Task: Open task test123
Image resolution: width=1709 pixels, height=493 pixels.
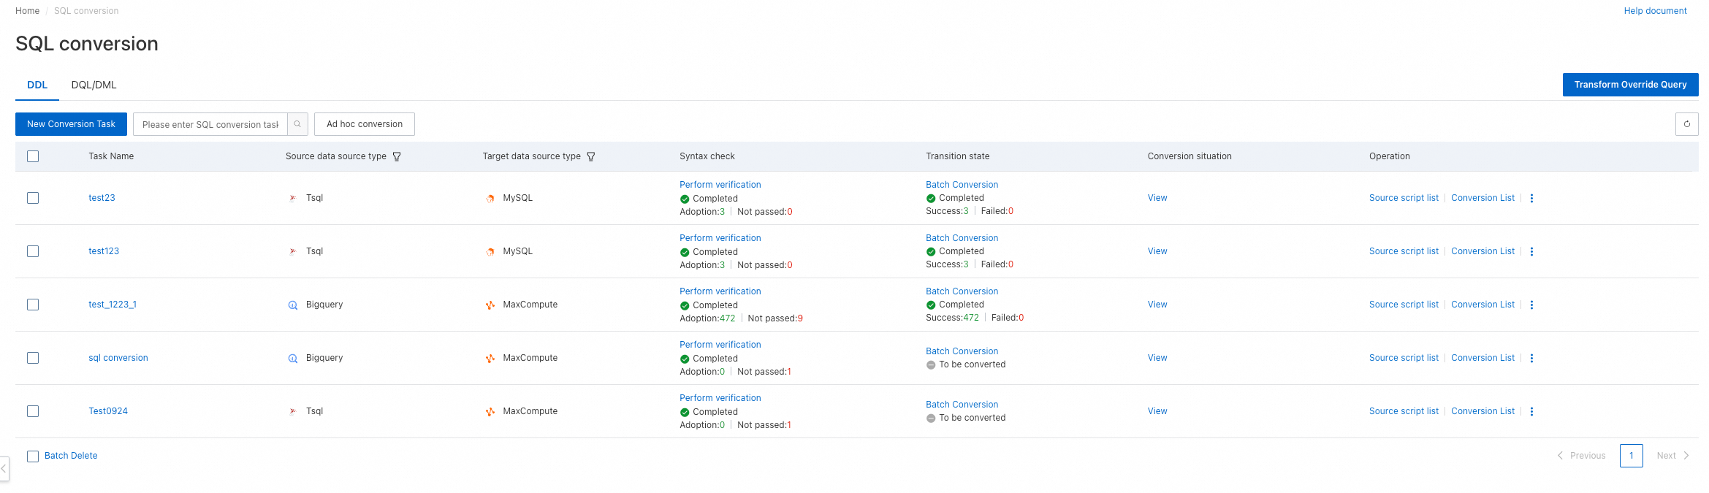Action: click(x=104, y=251)
